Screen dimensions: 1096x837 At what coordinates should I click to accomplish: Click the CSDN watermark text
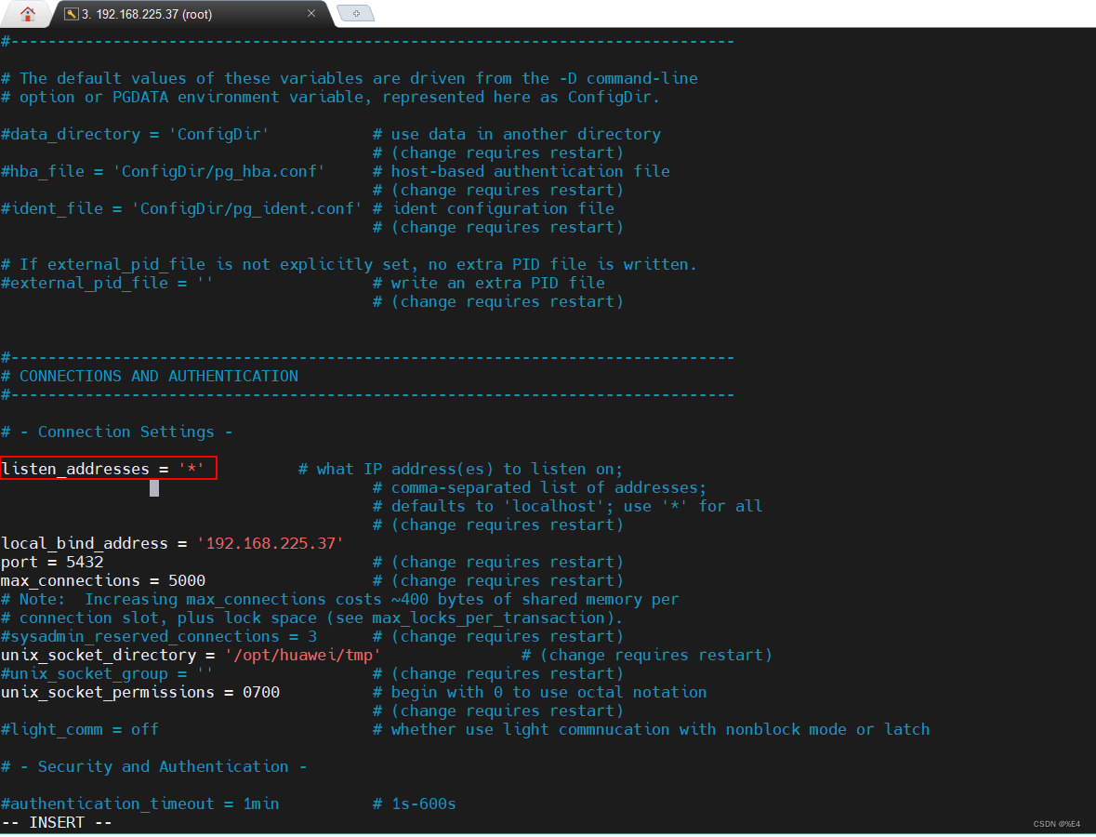(x=1055, y=823)
